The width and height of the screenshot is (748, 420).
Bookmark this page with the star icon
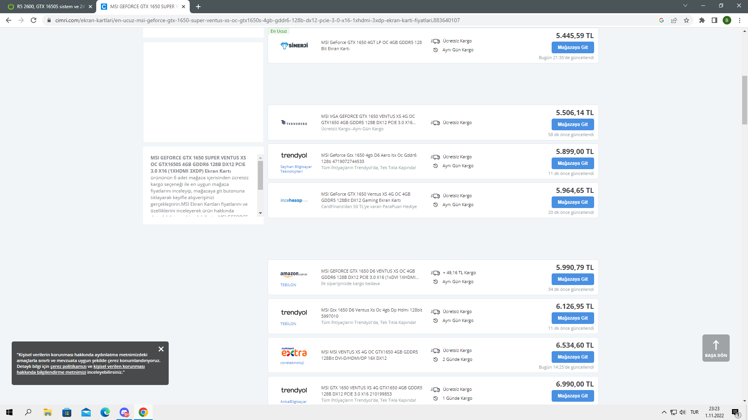pyautogui.click(x=686, y=20)
